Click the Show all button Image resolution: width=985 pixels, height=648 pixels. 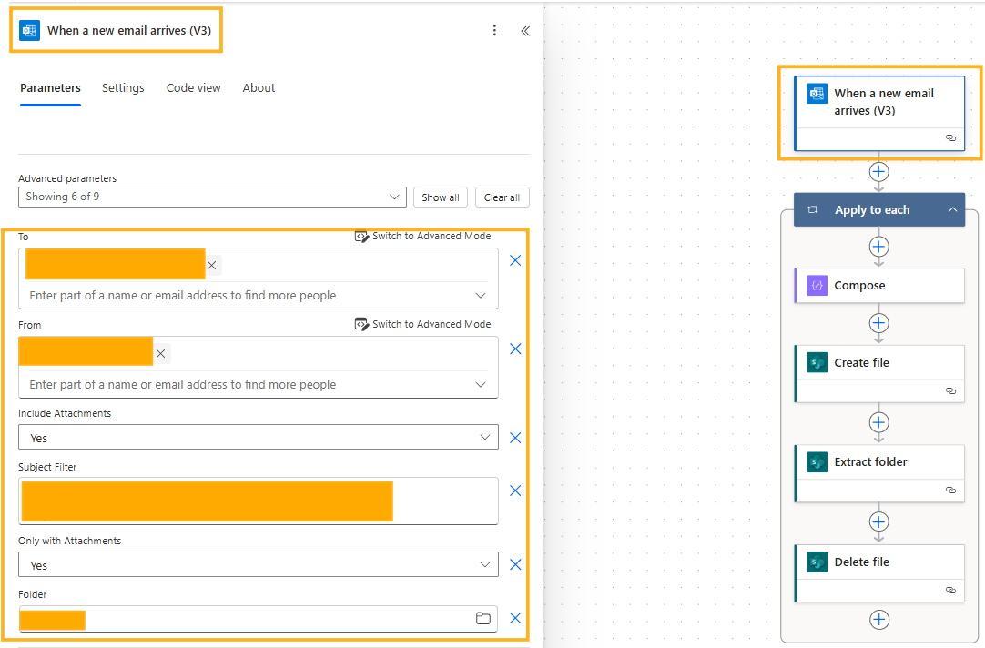(x=441, y=197)
